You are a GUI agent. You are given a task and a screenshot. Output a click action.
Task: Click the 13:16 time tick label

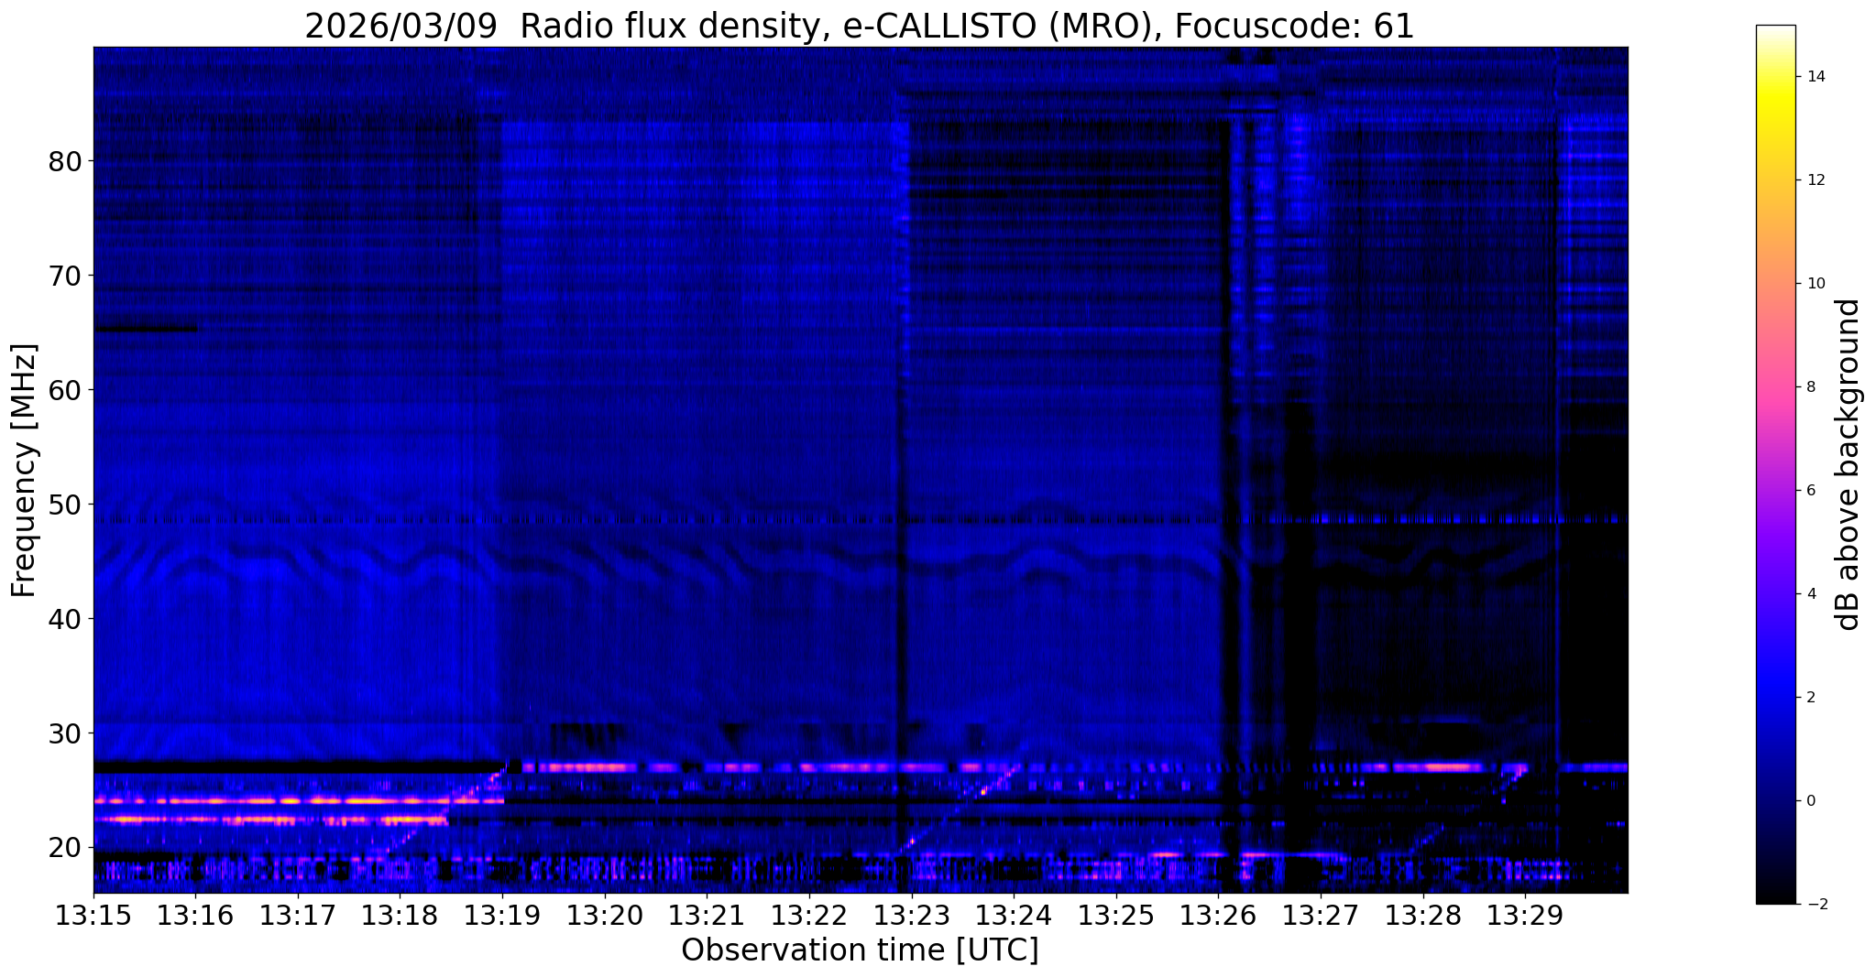pos(195,916)
